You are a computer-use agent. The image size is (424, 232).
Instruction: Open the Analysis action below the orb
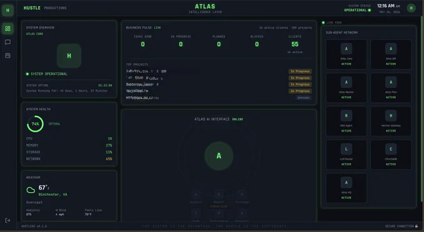tap(196, 198)
